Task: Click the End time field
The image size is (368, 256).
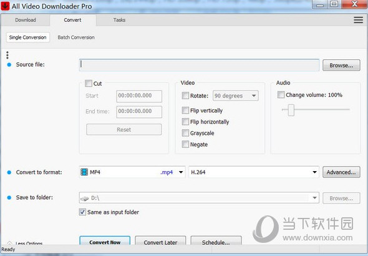Action: point(139,112)
